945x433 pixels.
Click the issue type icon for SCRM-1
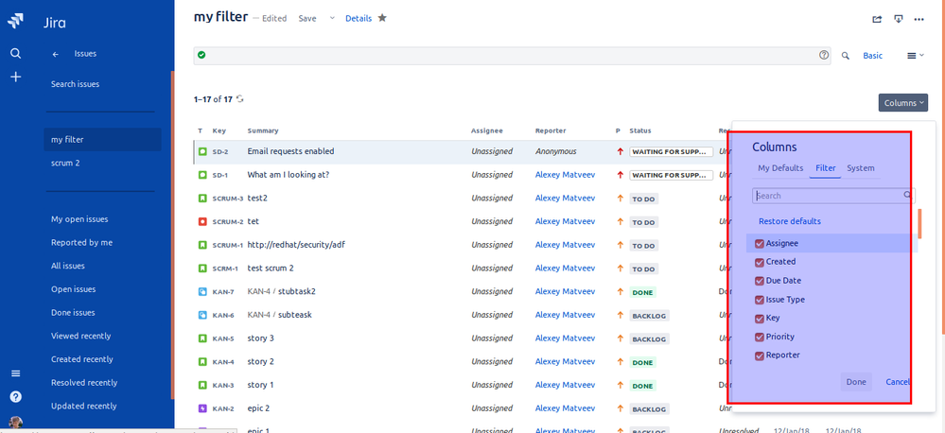click(x=202, y=268)
